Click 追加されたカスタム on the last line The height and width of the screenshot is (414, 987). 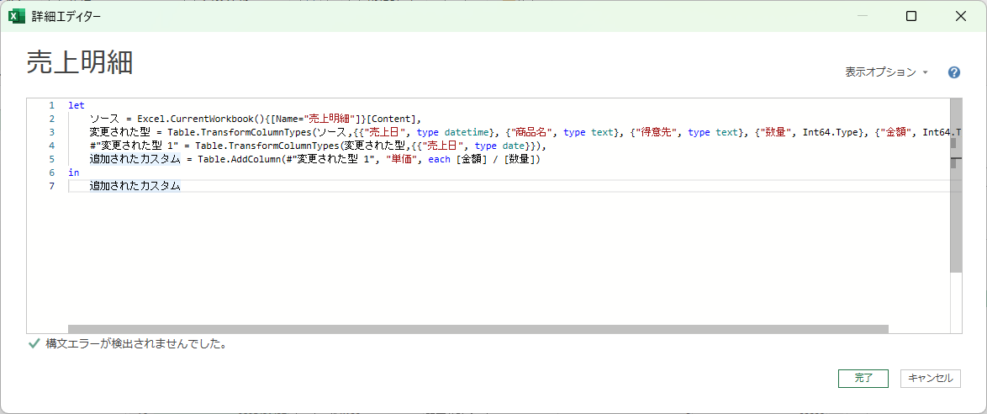coord(135,186)
